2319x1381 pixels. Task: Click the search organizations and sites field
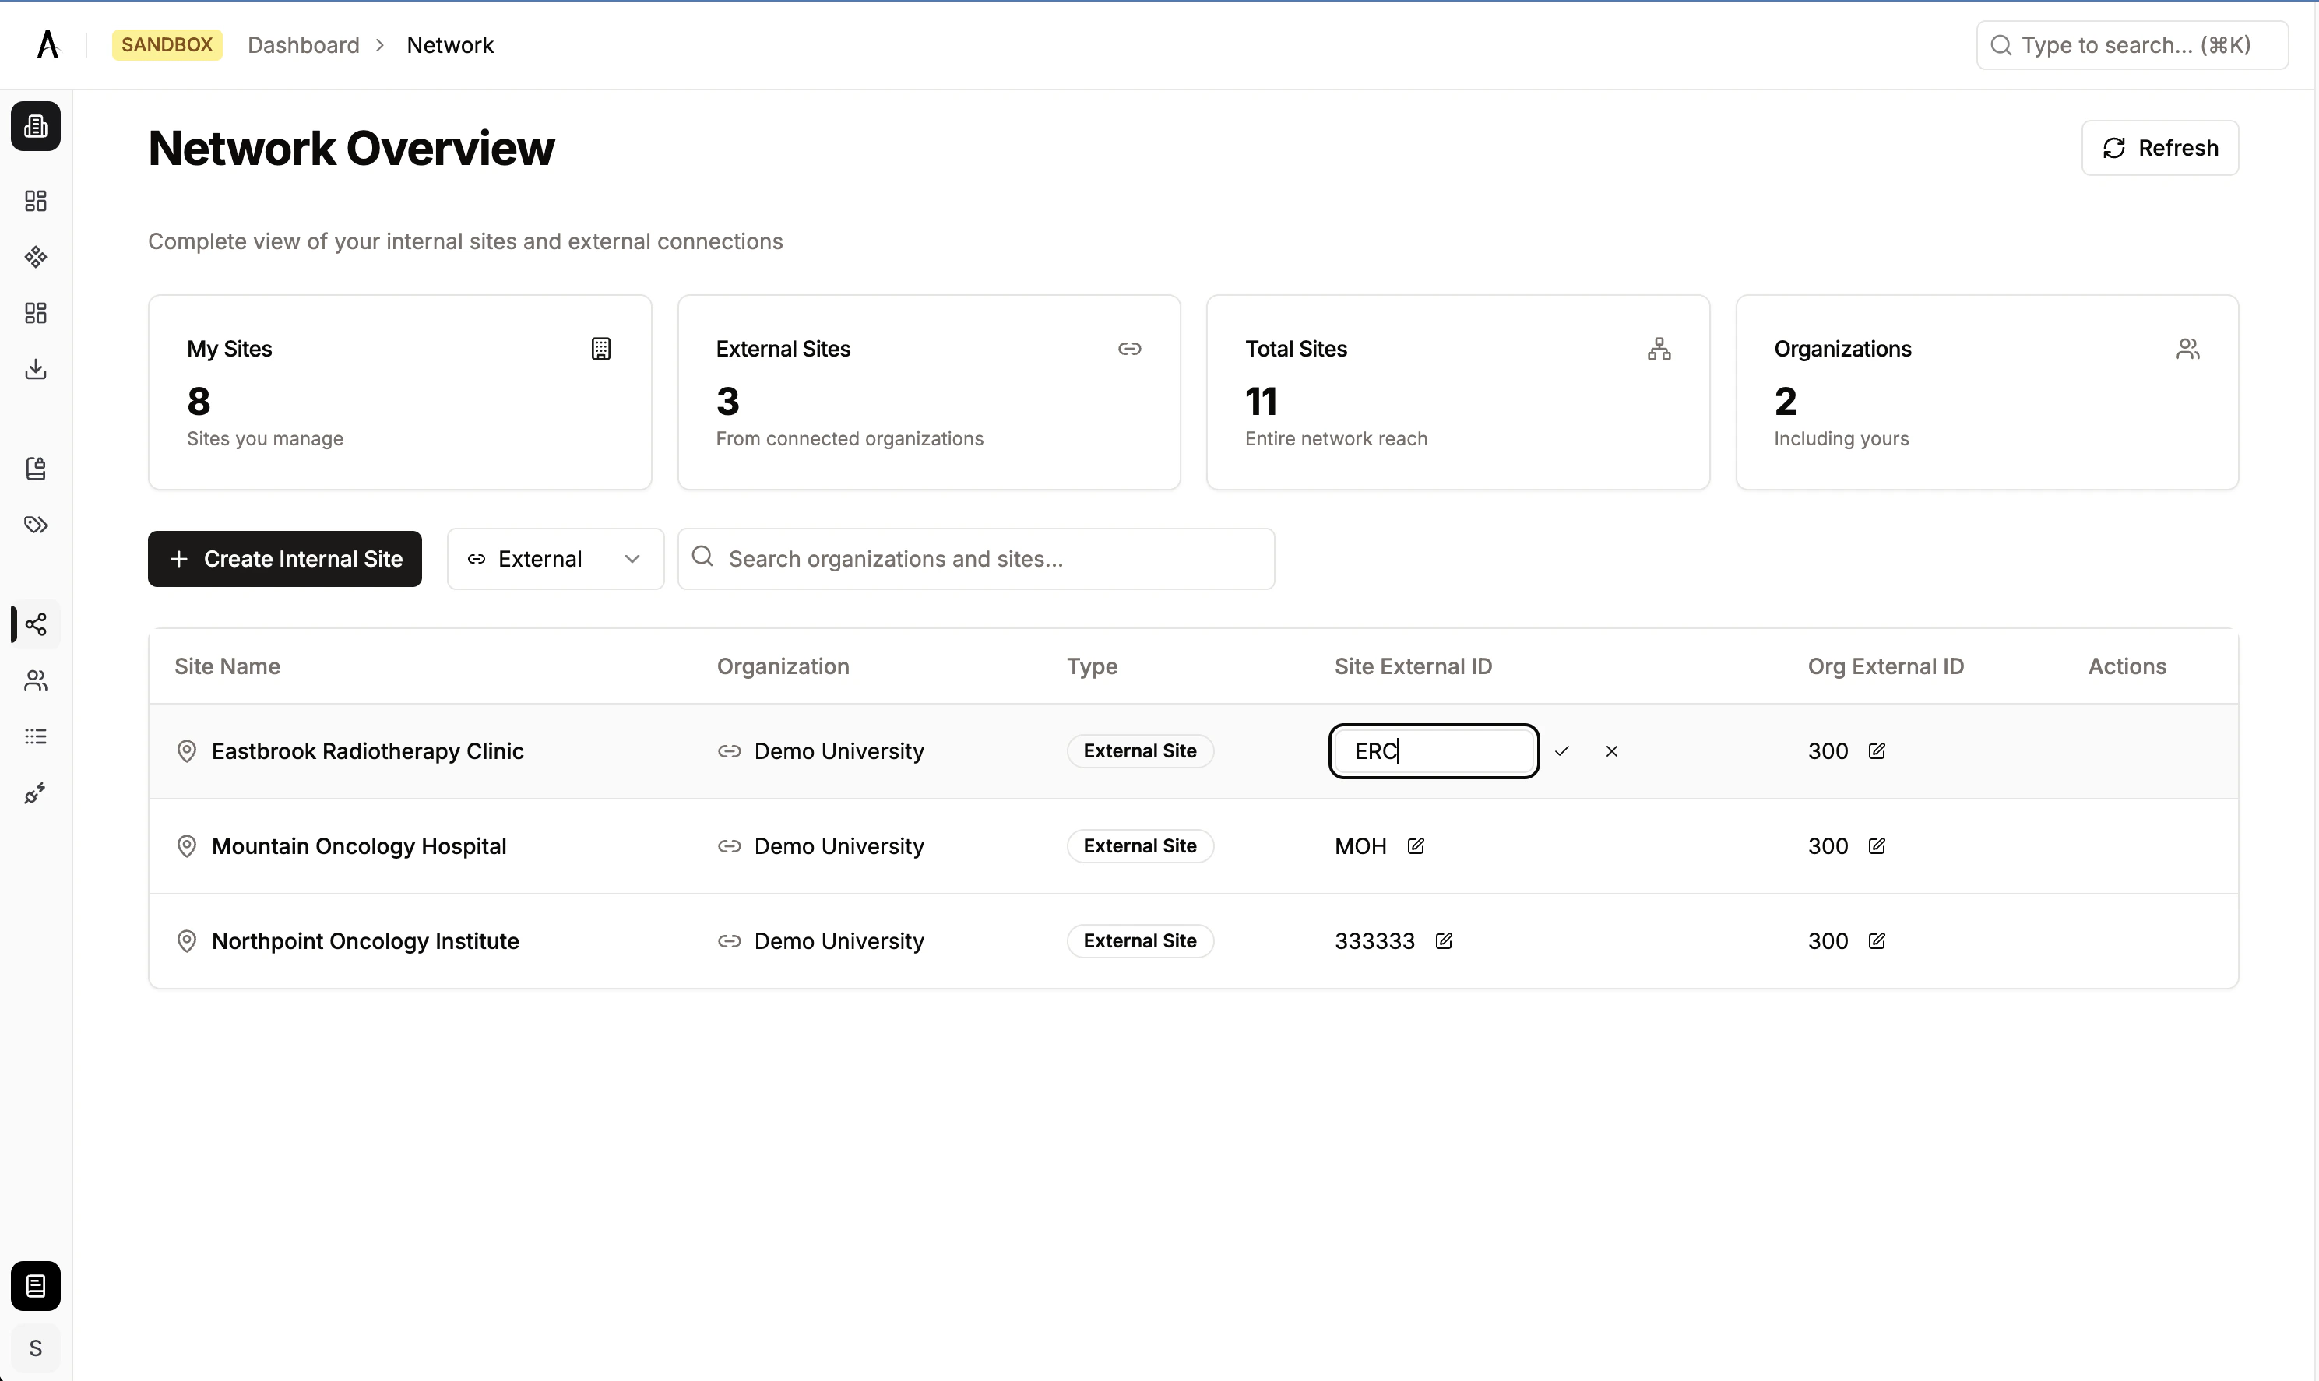click(x=975, y=558)
